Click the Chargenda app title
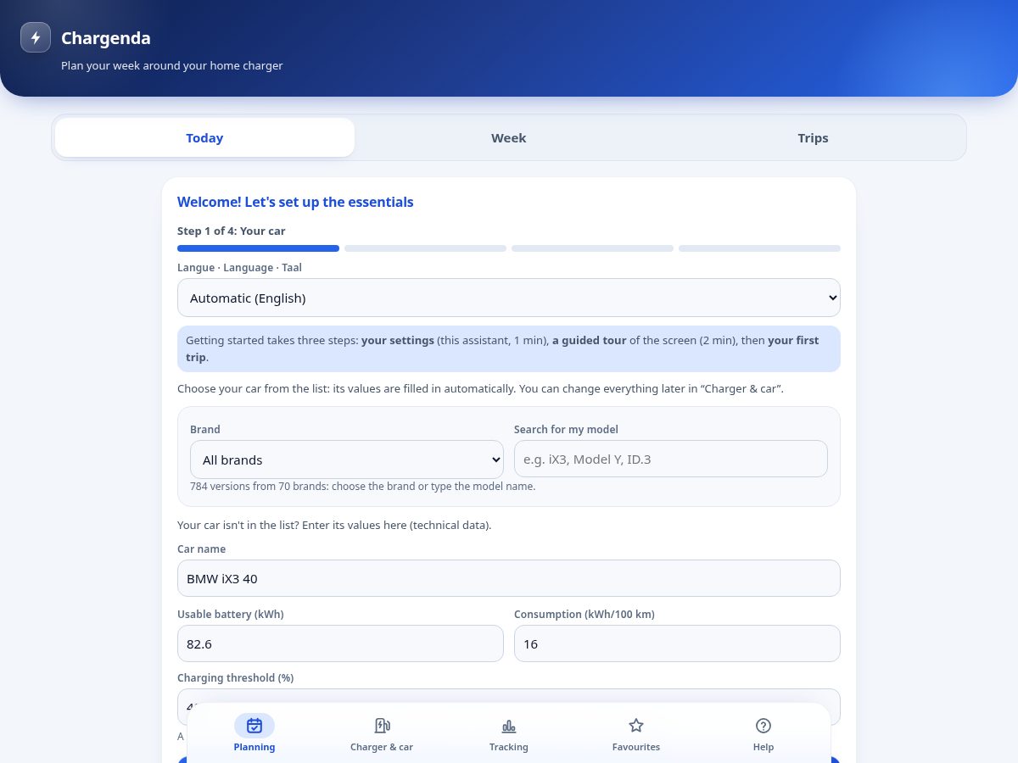 coord(106,38)
